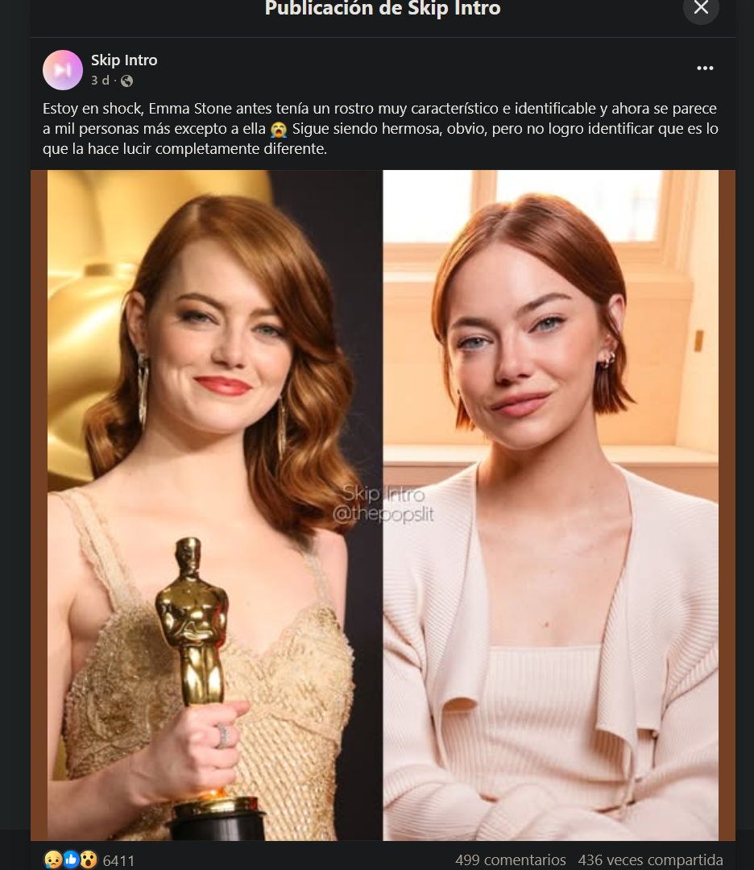
Task: Click the sad reaction emoji icon
Action: point(53,860)
